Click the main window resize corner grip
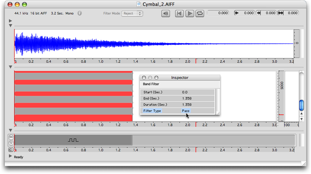The width and height of the screenshot is (311, 174). click(304, 163)
